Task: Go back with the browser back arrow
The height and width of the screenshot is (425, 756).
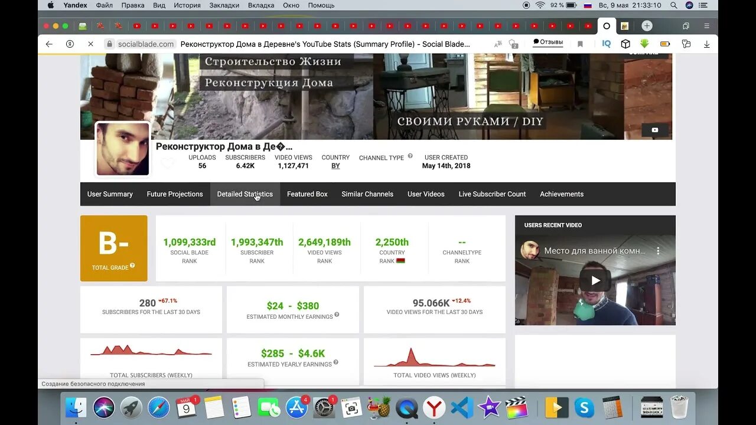Action: [x=49, y=44]
